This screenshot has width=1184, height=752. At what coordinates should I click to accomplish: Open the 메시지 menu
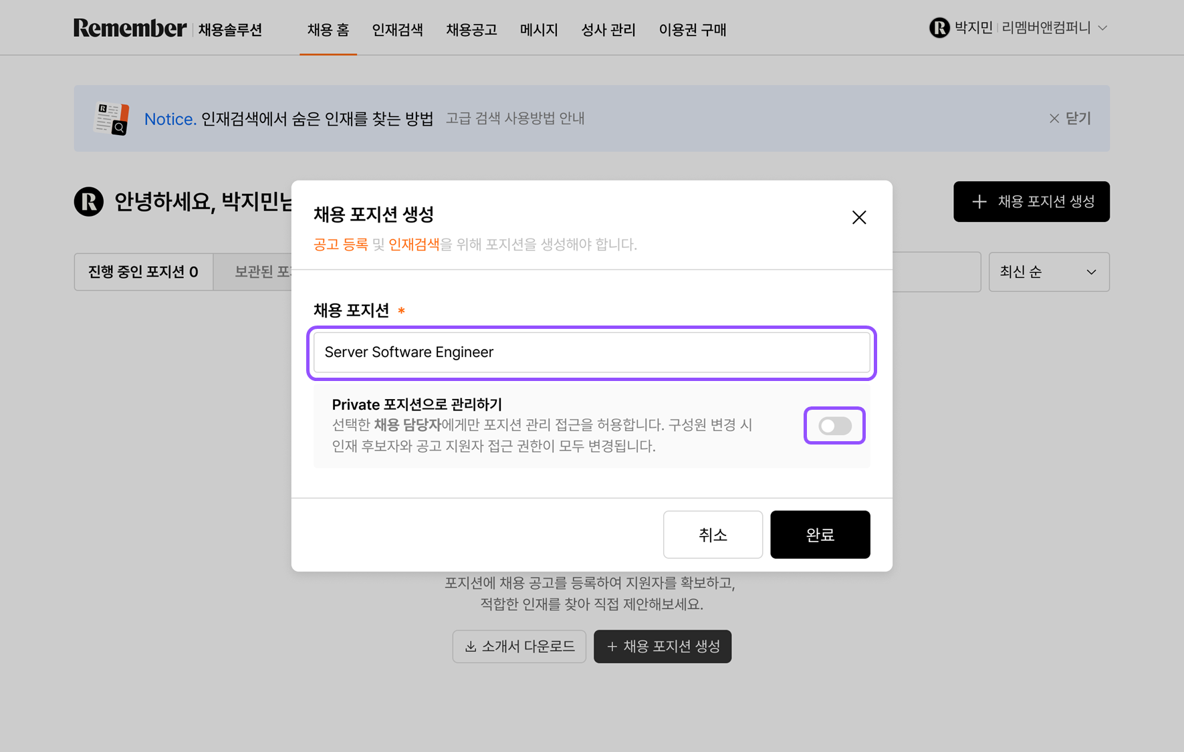(539, 30)
